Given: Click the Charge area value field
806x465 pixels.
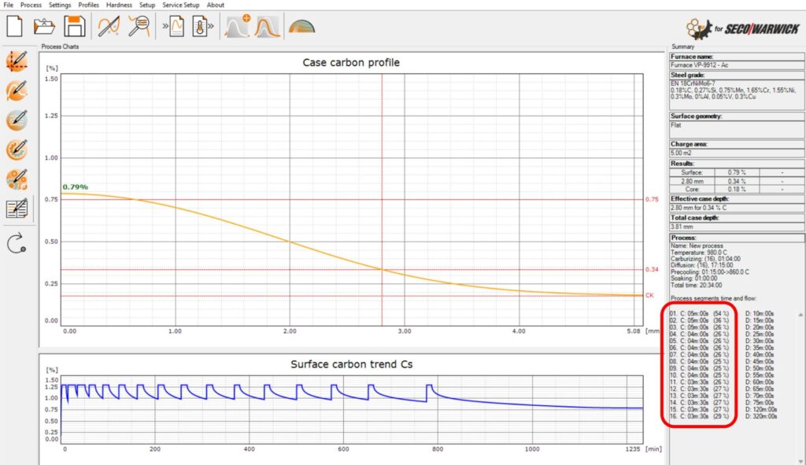Looking at the screenshot, I should [x=735, y=153].
